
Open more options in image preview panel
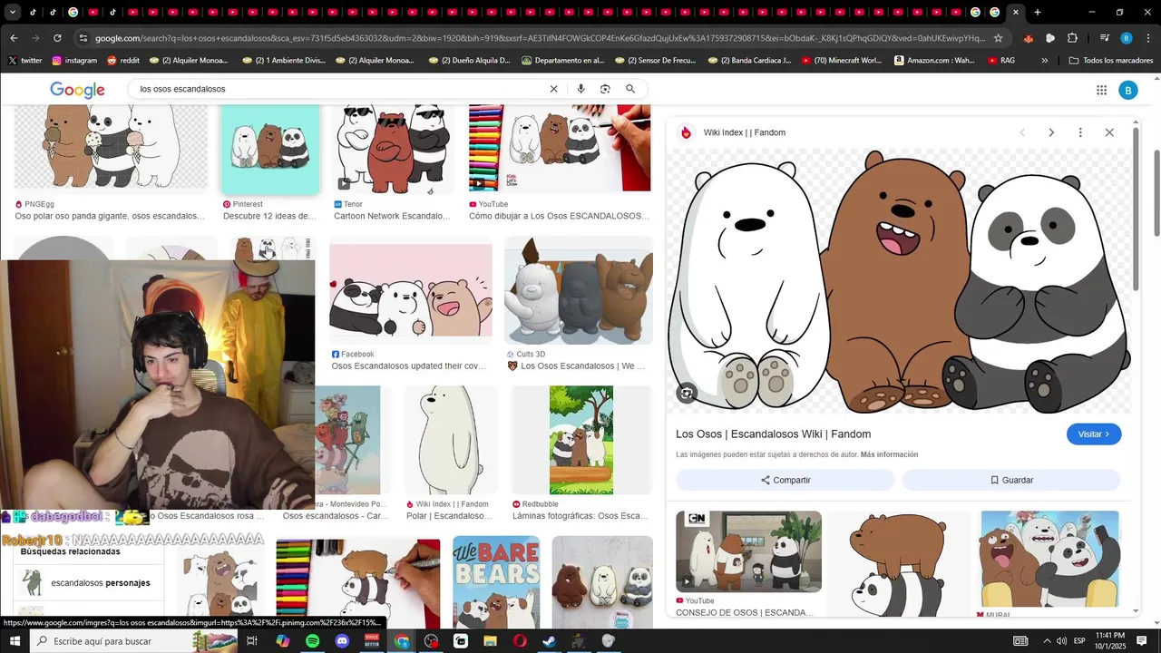tap(1080, 132)
